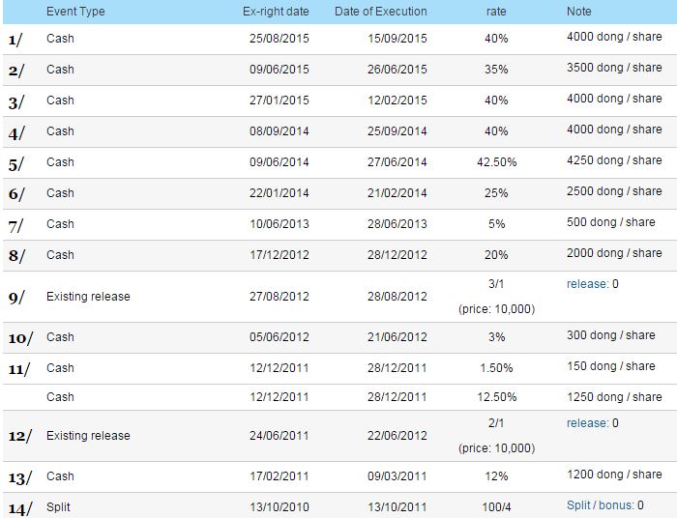Image resolution: width=677 pixels, height=518 pixels.
Task: Click the Event Type column header
Action: (75, 12)
